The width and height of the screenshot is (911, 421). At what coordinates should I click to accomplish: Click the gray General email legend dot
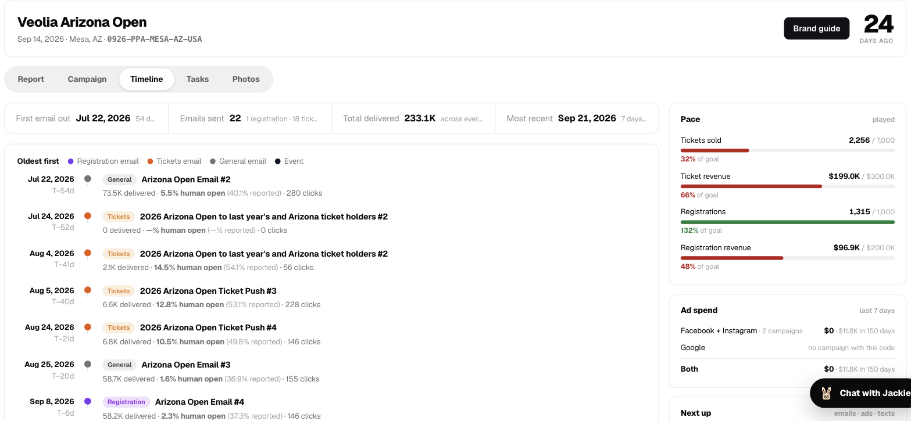click(x=213, y=161)
